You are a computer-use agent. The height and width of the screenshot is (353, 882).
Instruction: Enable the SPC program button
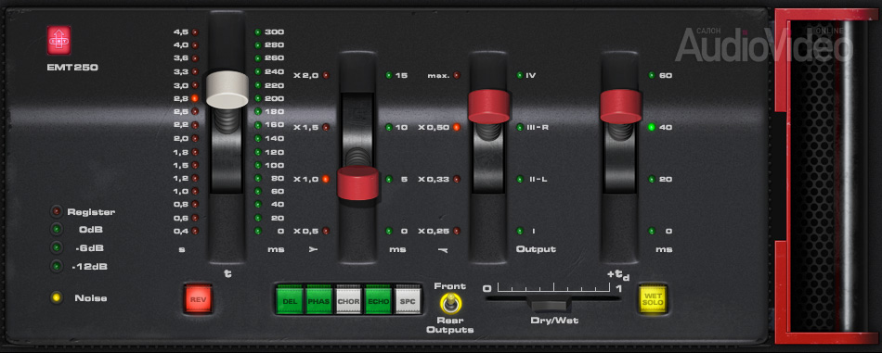coord(408,300)
